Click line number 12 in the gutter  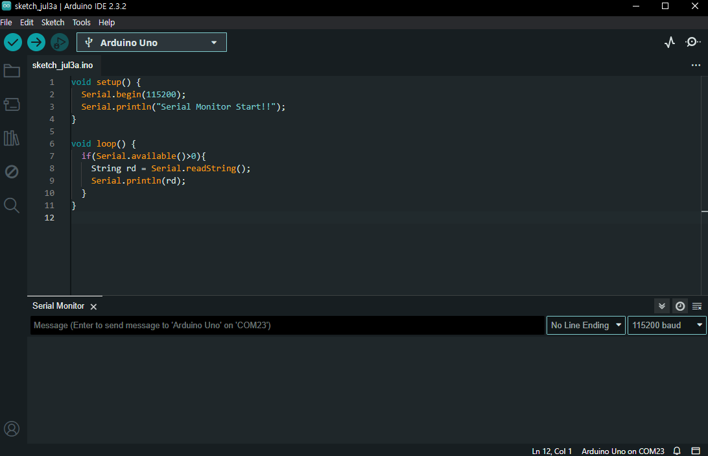tap(49, 218)
